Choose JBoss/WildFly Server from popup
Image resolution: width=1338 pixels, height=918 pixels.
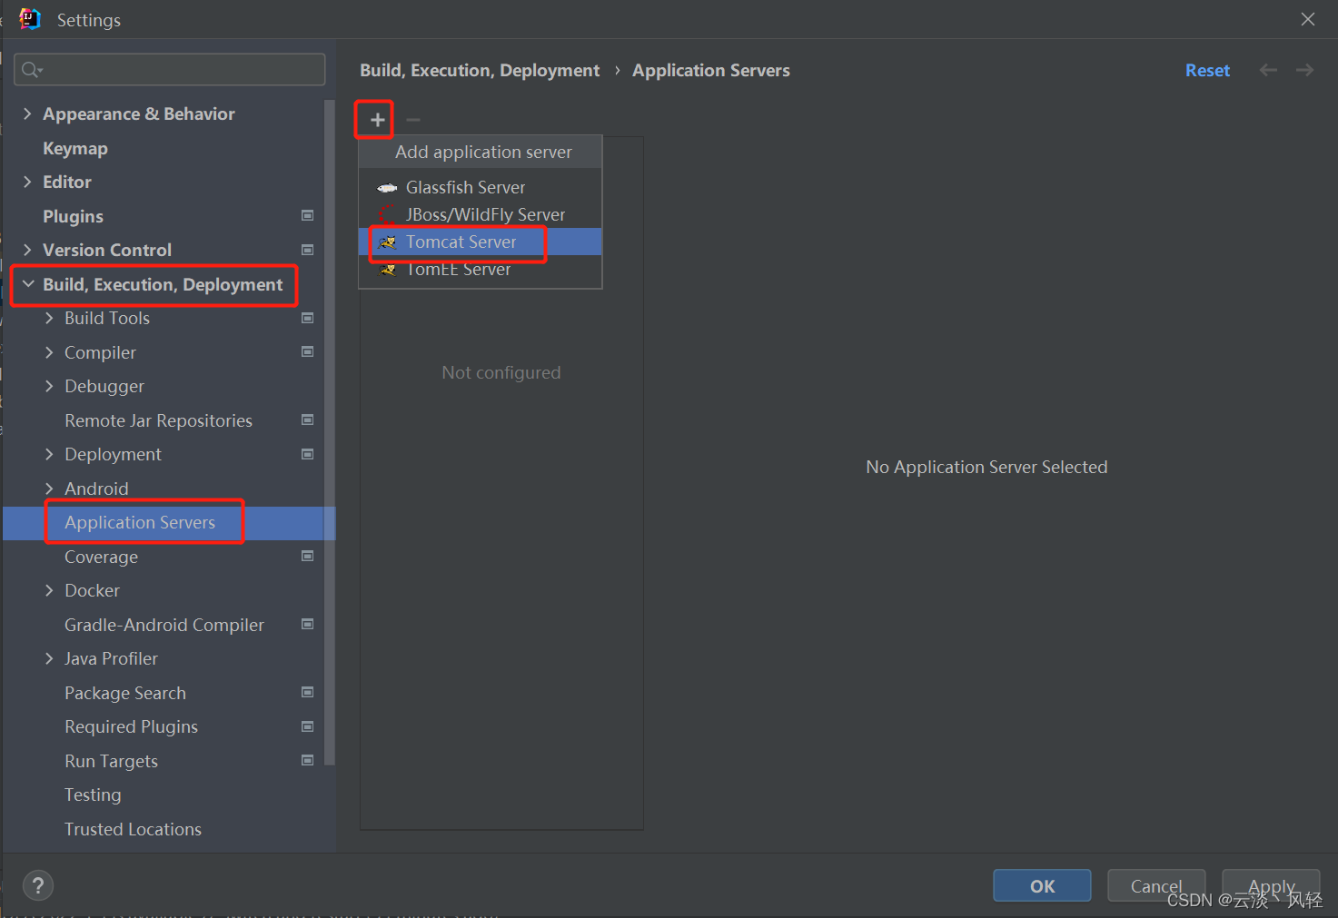click(x=481, y=214)
